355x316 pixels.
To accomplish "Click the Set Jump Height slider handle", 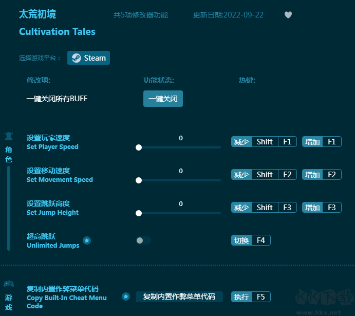I will pyautogui.click(x=139, y=213).
